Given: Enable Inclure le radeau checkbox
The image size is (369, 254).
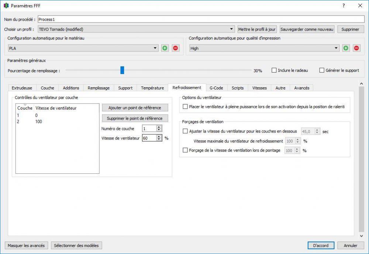Looking at the screenshot, I should pyautogui.click(x=274, y=70).
